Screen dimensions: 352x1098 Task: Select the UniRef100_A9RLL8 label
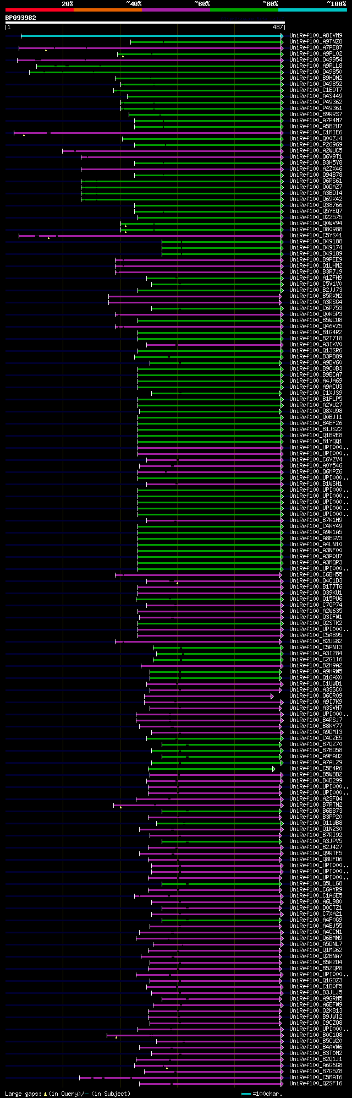pos(316,66)
